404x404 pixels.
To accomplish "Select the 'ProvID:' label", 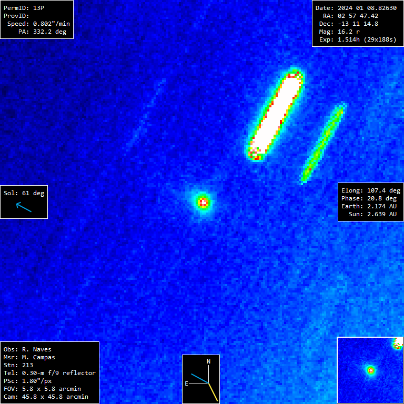I will coord(16,16).
